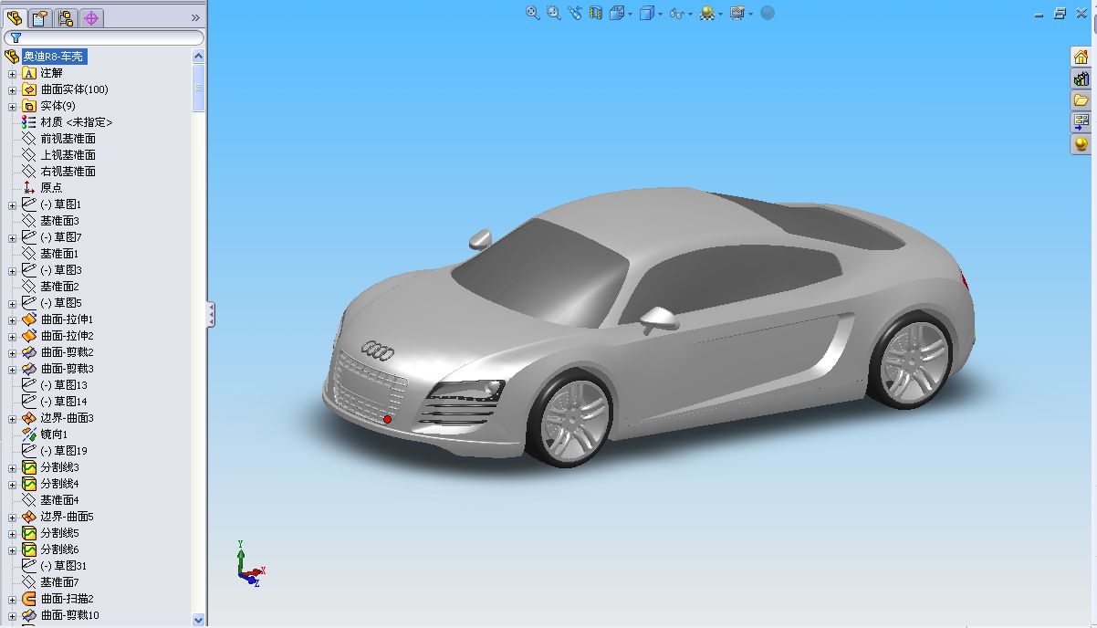The height and width of the screenshot is (628, 1097).
Task: Open Display Style dropdown arrow
Action: (x=660, y=14)
